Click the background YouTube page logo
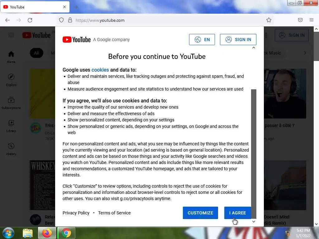The width and height of the screenshot is (319, 239). 36,35
